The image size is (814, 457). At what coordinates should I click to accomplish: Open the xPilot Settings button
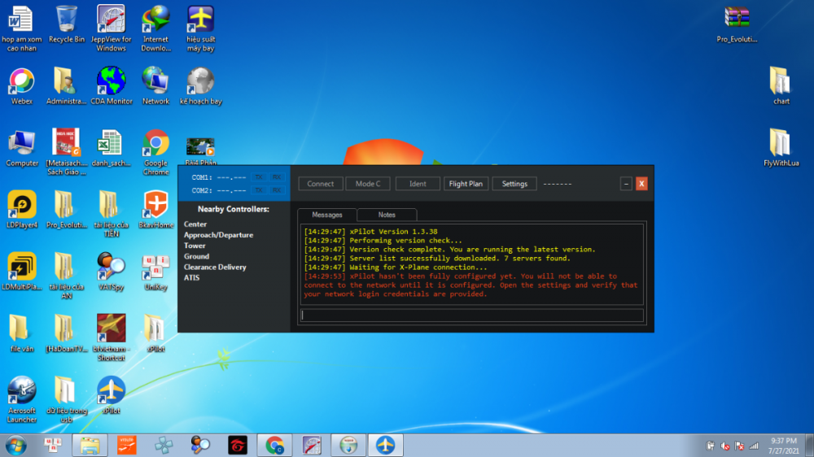514,184
